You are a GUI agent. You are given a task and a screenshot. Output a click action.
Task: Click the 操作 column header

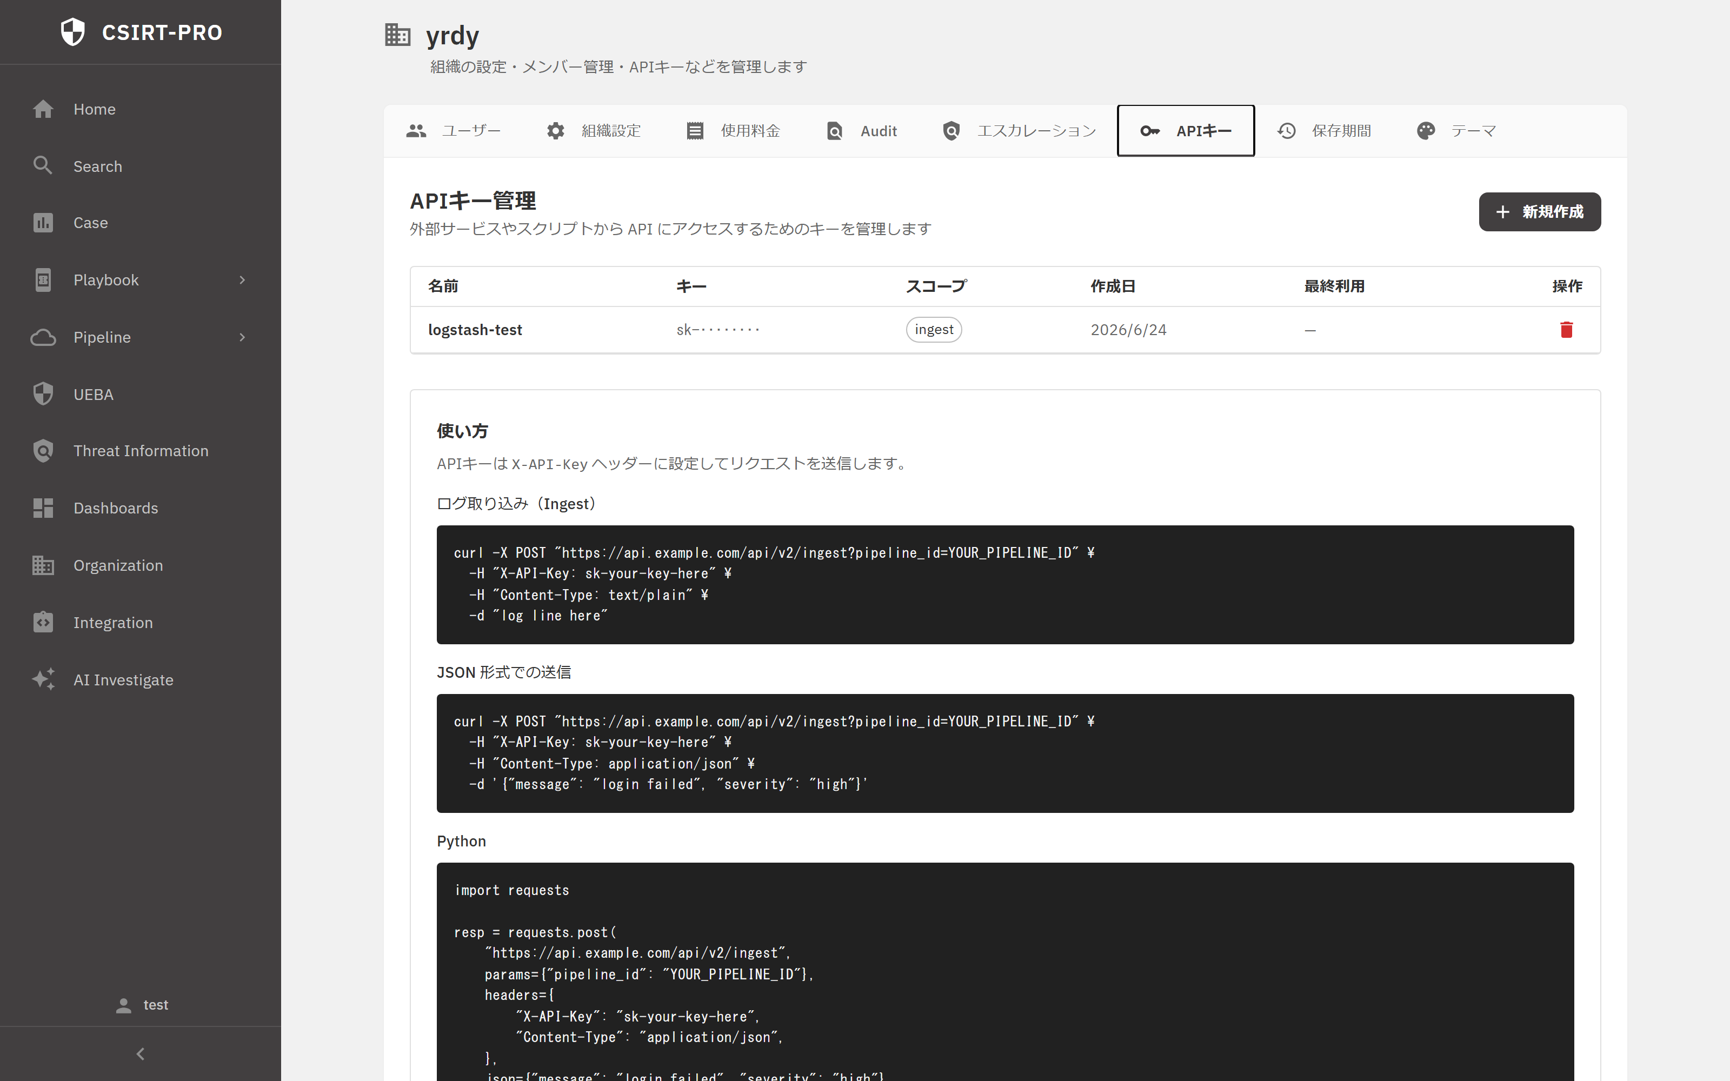tap(1567, 286)
